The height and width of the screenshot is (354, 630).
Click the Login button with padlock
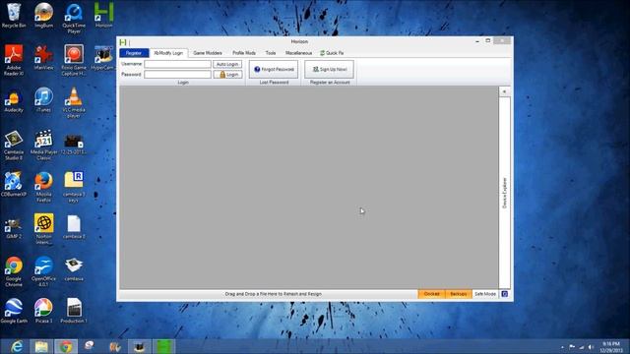click(227, 75)
